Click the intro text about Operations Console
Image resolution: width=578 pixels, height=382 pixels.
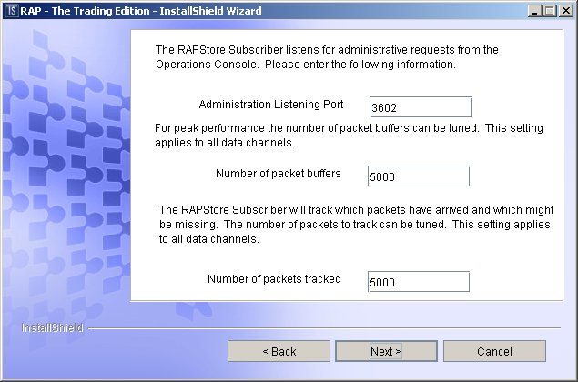coord(327,56)
